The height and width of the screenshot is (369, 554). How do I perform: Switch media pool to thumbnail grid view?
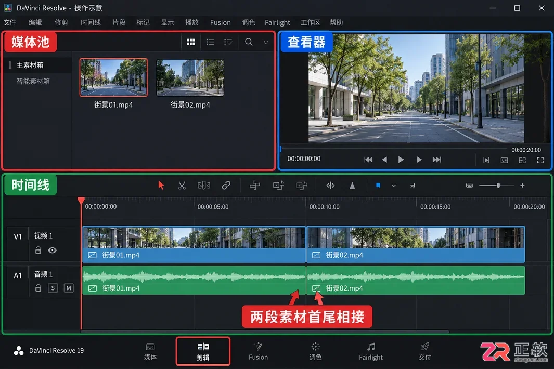[191, 42]
